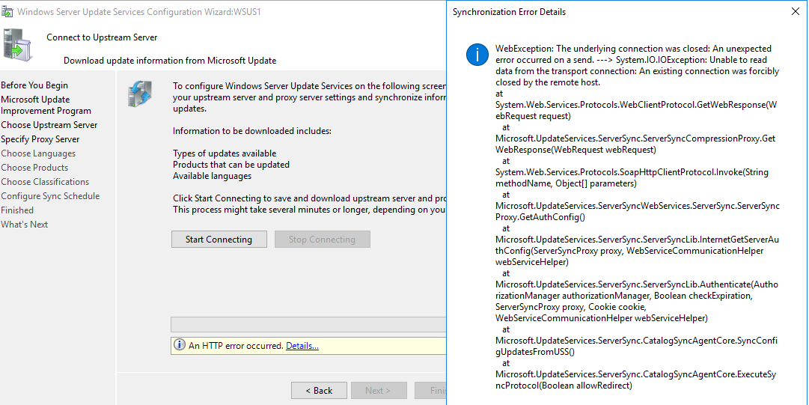Click the 'Products that can be updated' line
Screen dimensions: 809x405
pyautogui.click(x=231, y=165)
